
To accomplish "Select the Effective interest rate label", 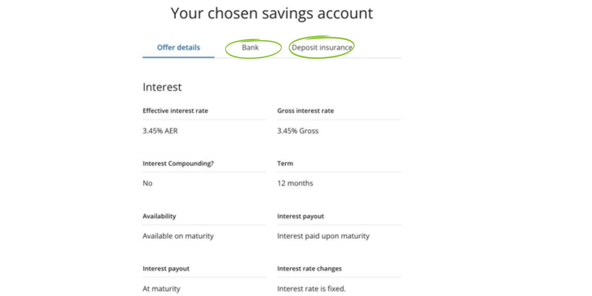I will coord(175,111).
